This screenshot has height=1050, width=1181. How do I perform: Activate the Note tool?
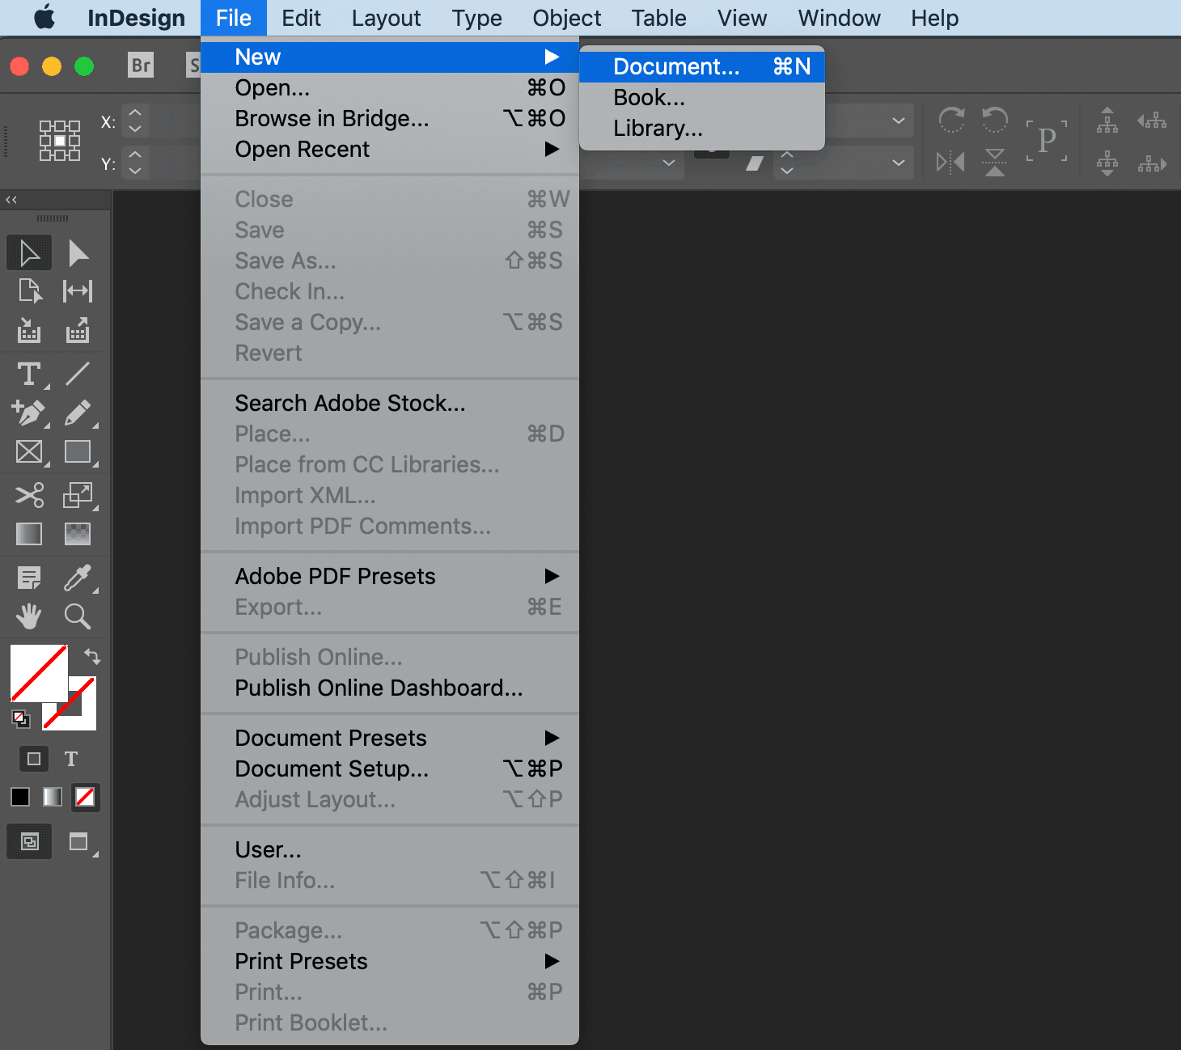pyautogui.click(x=29, y=578)
